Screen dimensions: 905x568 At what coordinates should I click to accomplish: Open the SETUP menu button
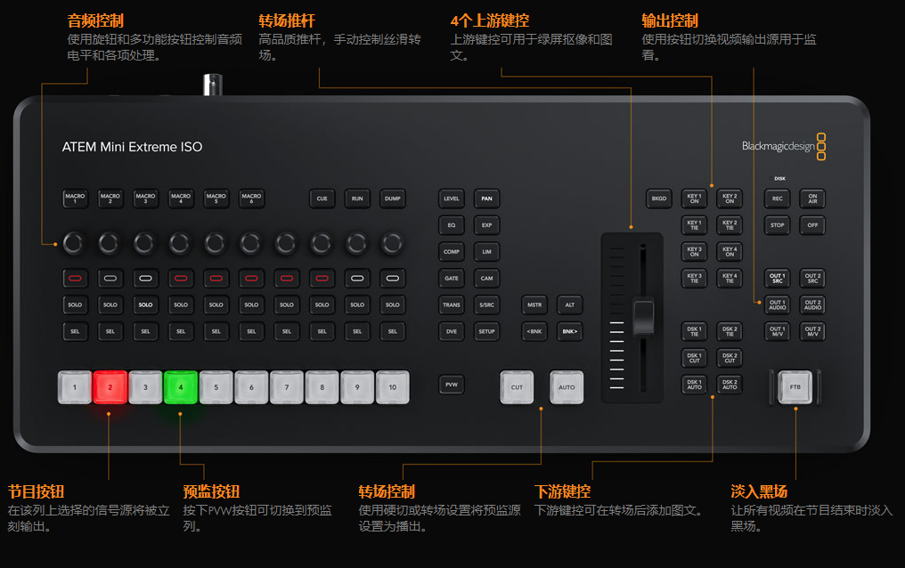pyautogui.click(x=485, y=331)
